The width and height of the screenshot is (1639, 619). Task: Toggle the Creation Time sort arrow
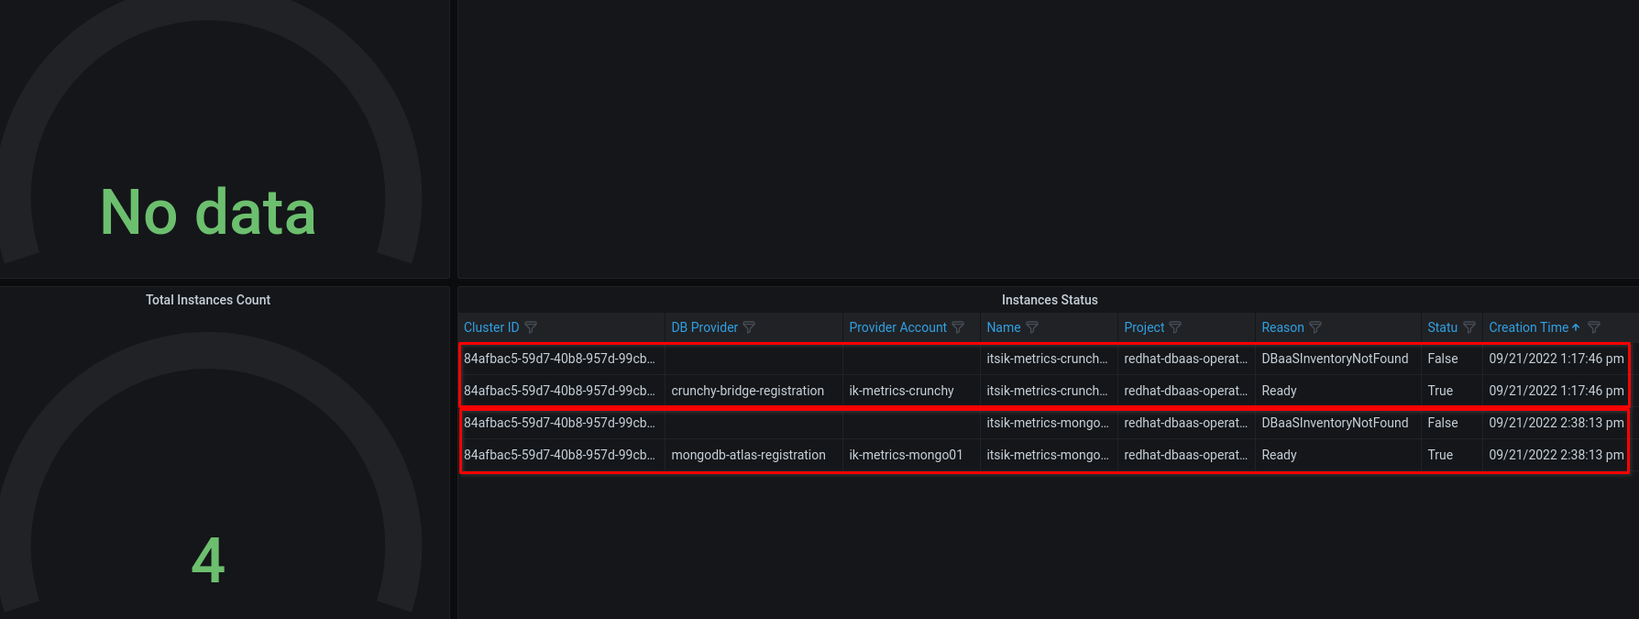tap(1576, 327)
